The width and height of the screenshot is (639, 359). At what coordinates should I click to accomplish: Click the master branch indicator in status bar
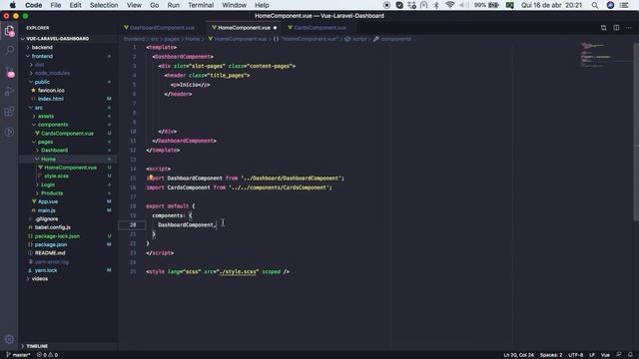[18, 355]
